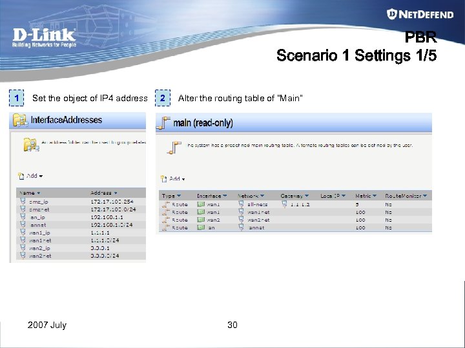465x348 pixels.
Task: Select the wan1_ip name entry
Action: pos(39,233)
